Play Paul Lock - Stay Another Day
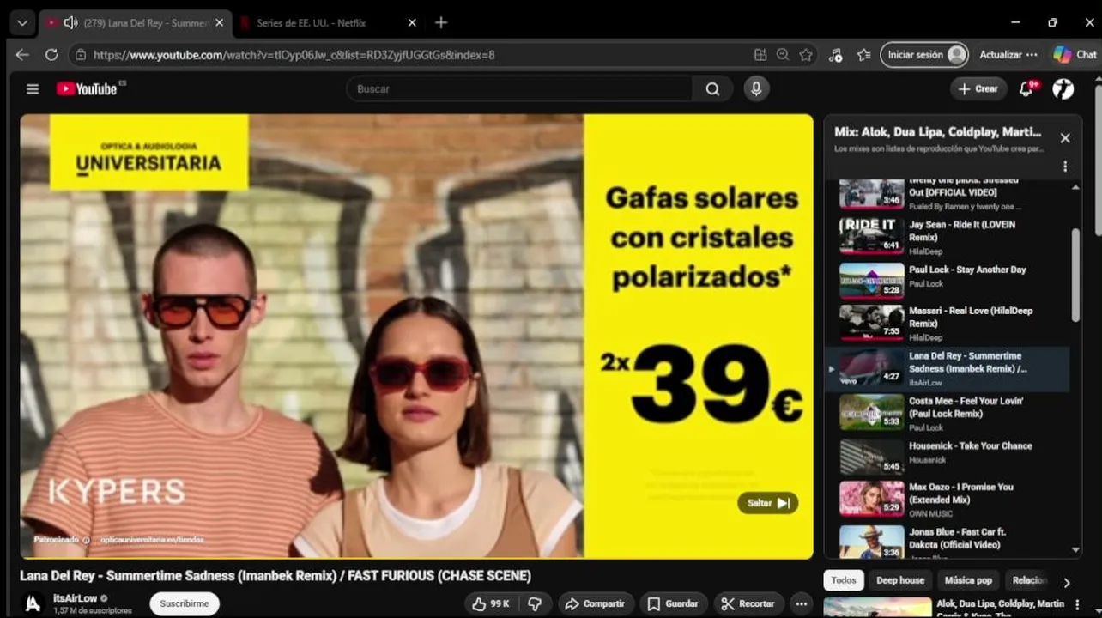This screenshot has width=1102, height=618. [948, 281]
